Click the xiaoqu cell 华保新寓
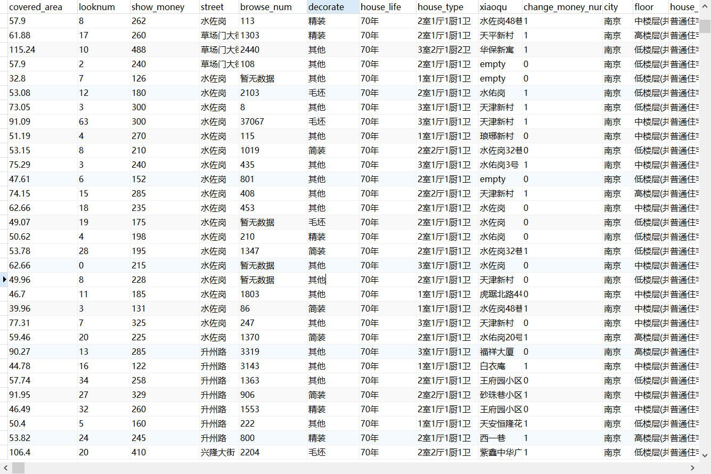The image size is (711, 474). [x=500, y=50]
